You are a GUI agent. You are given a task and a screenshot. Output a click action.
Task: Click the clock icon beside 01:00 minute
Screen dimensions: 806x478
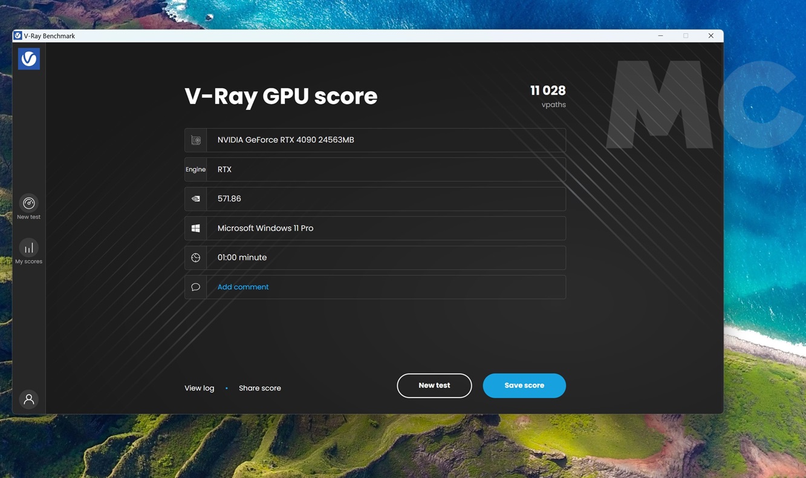(195, 258)
